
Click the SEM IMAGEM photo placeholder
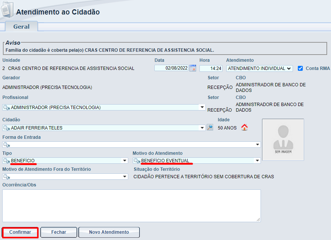(283, 140)
